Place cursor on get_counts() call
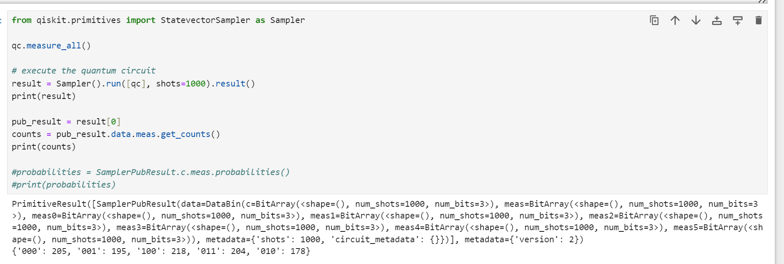Image resolution: width=784 pixels, height=264 pixels. [x=190, y=134]
